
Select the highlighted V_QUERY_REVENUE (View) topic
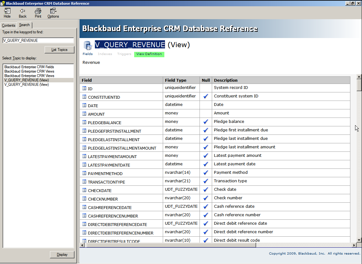click(x=39, y=80)
